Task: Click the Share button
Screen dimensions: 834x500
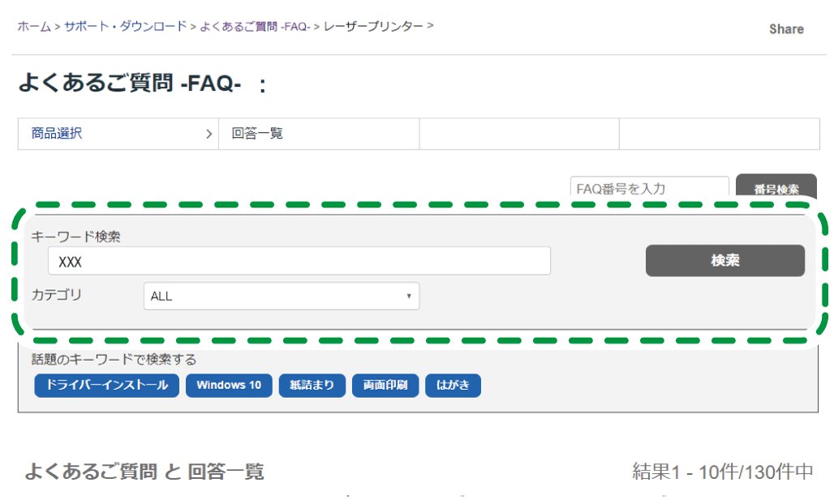Action: coord(785,28)
